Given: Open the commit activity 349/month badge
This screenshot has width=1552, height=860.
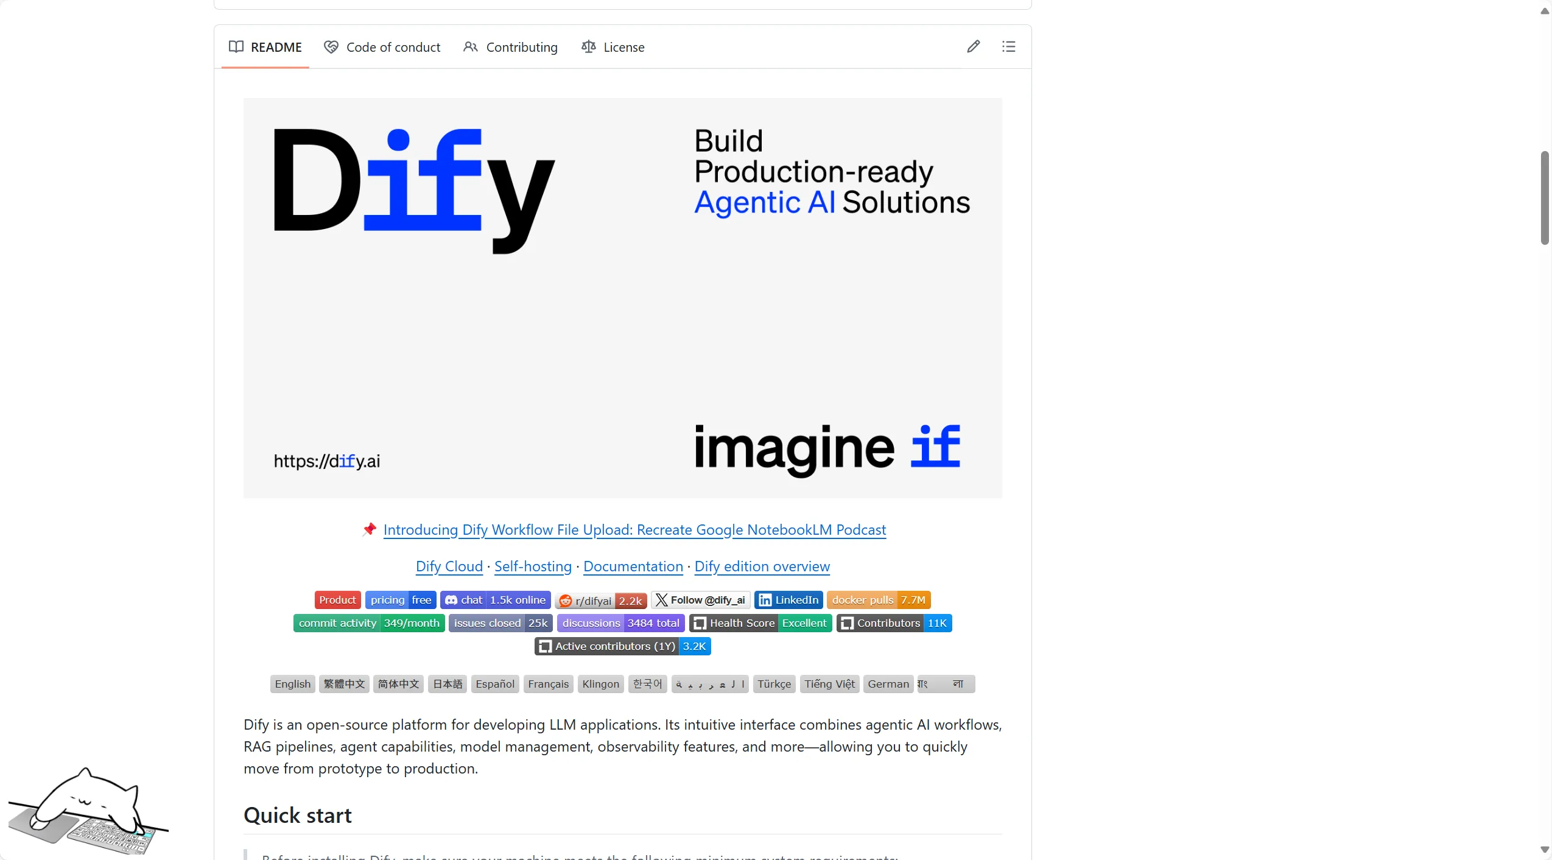Looking at the screenshot, I should [369, 623].
